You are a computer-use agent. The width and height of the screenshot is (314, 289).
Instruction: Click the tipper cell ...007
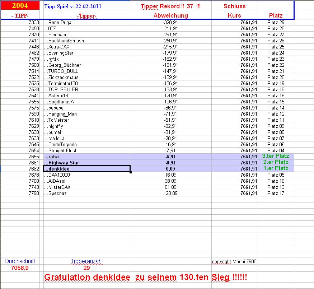coord(87,28)
